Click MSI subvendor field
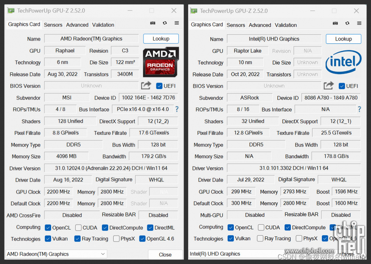371x264 pixels. click(x=67, y=98)
